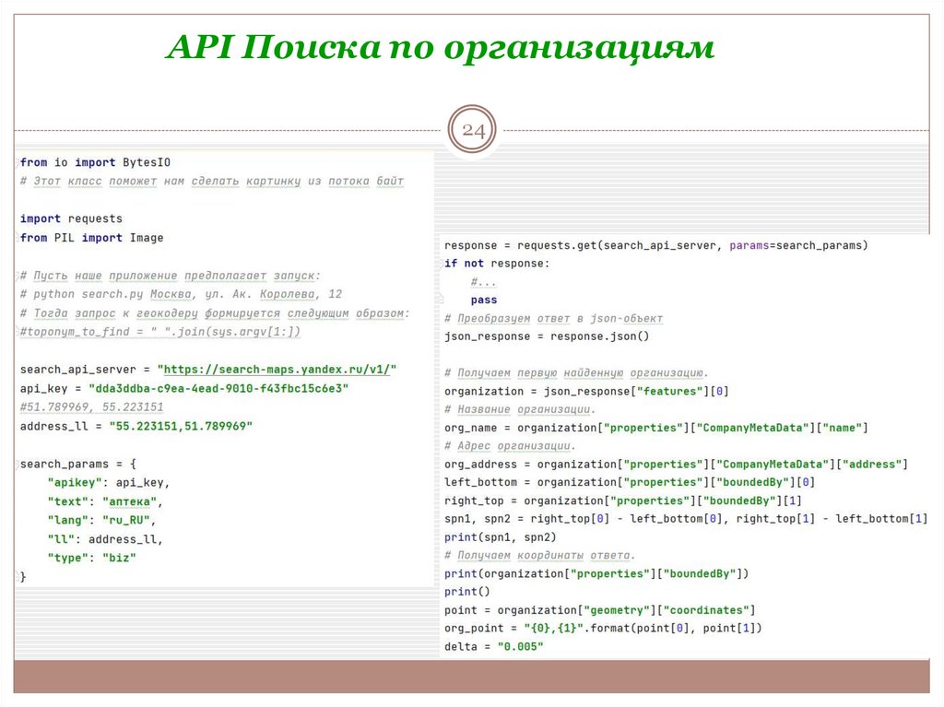Click the comment "# Преобразуем ответ в json-объект"
The width and height of the screenshot is (944, 707).
tap(554, 318)
